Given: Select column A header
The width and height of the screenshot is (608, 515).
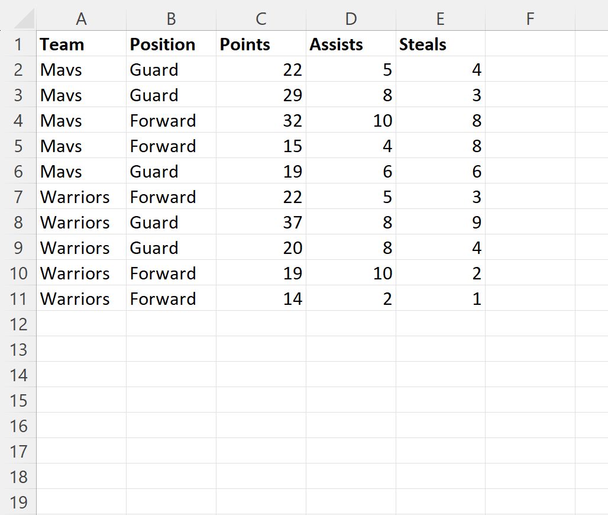Looking at the screenshot, I should click(82, 18).
